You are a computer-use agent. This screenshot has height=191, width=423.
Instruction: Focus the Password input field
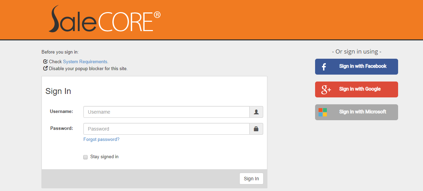pyautogui.click(x=166, y=129)
